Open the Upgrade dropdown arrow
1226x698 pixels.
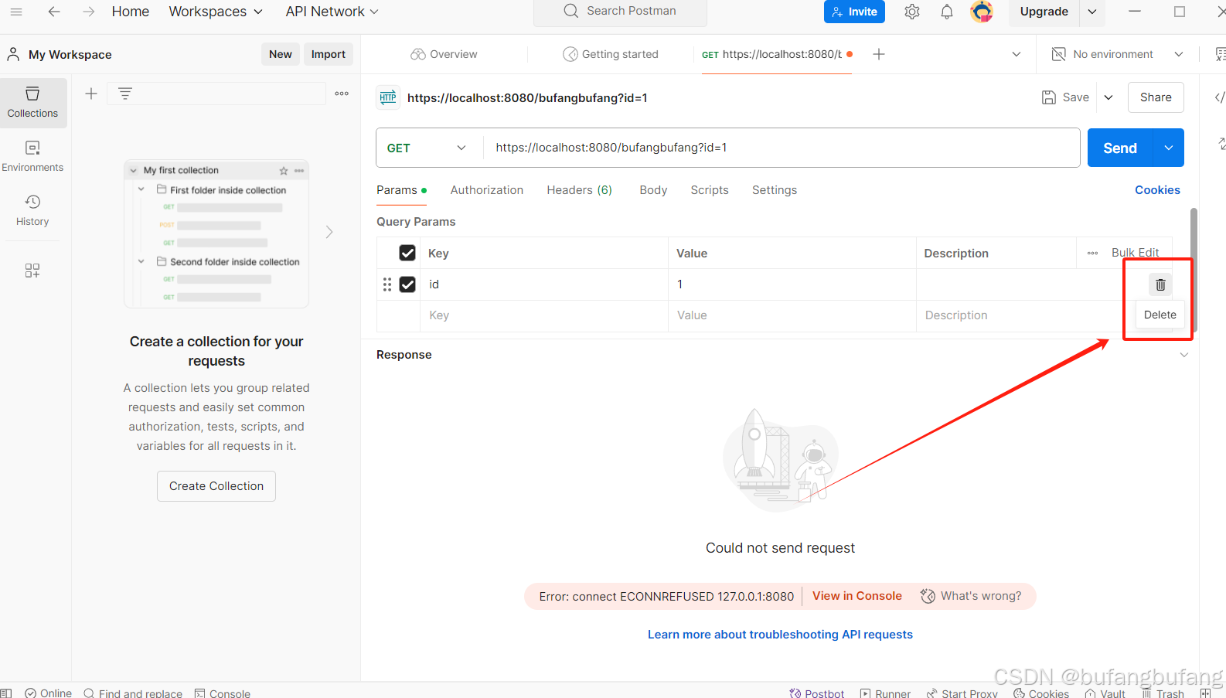(x=1092, y=12)
